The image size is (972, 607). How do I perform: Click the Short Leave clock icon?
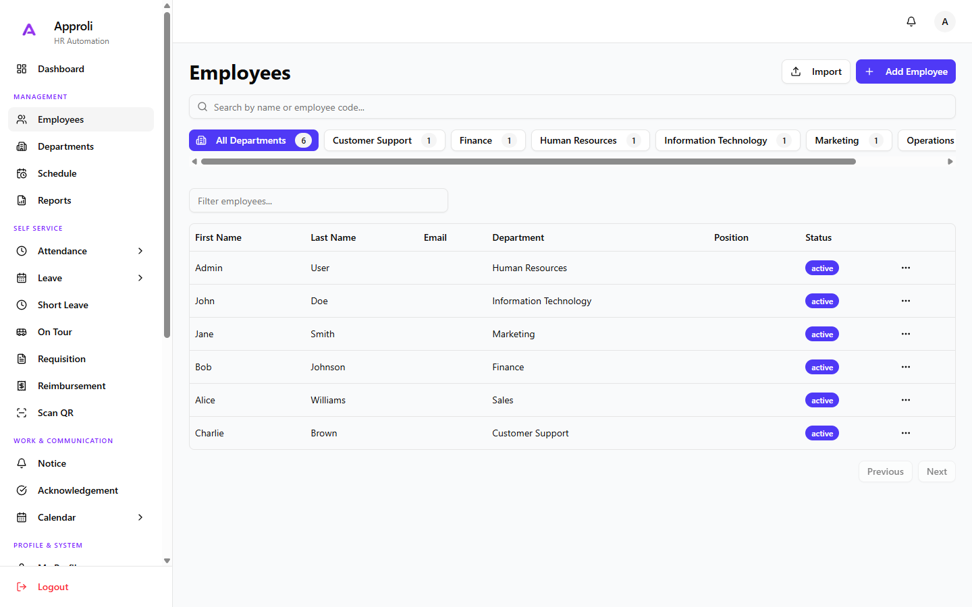coord(22,305)
